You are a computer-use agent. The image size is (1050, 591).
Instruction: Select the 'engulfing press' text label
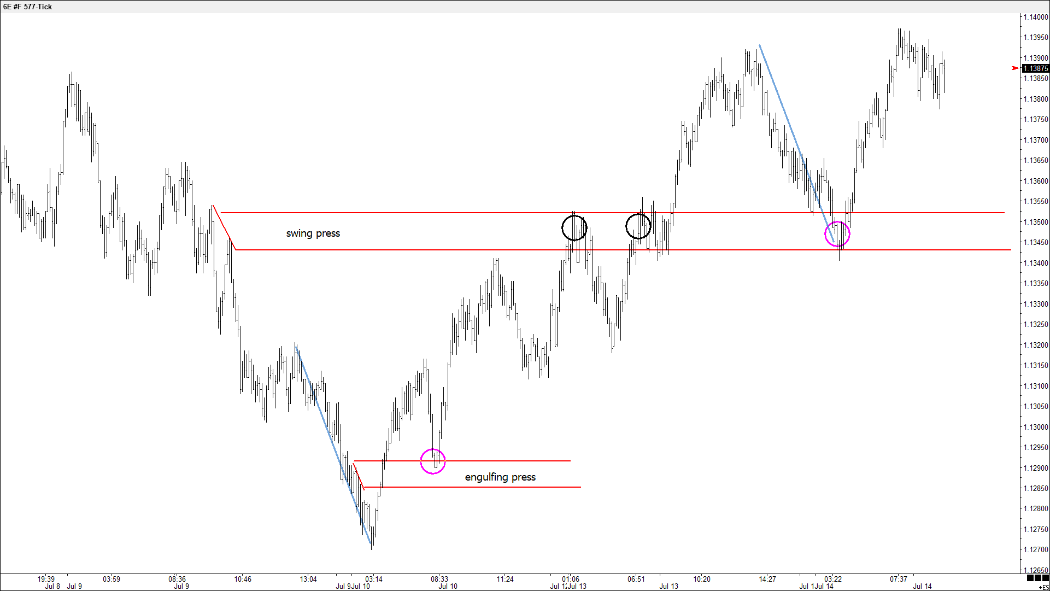500,477
